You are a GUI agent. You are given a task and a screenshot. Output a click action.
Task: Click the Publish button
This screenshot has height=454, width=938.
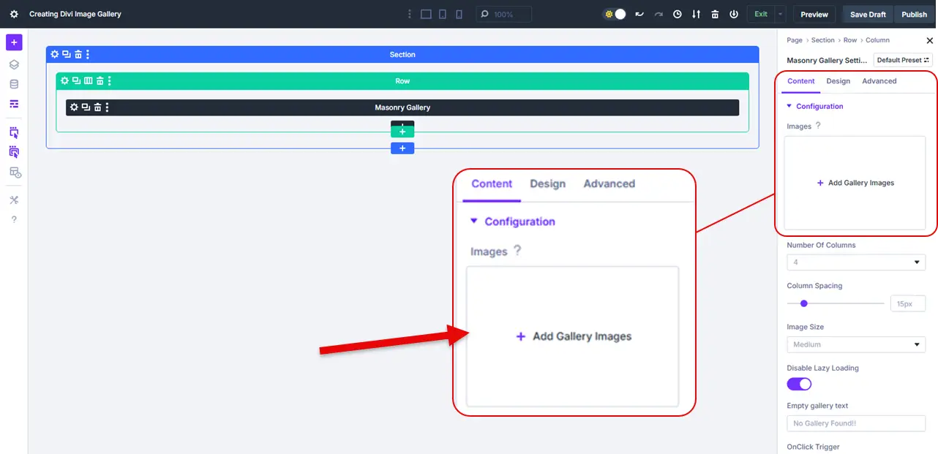pos(915,14)
